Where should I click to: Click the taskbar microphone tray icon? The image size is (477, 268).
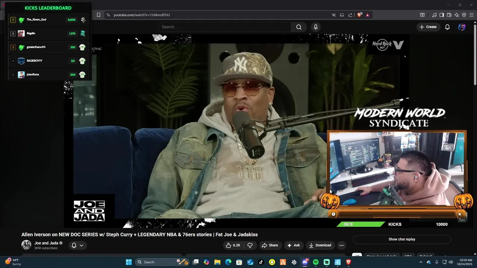436,262
